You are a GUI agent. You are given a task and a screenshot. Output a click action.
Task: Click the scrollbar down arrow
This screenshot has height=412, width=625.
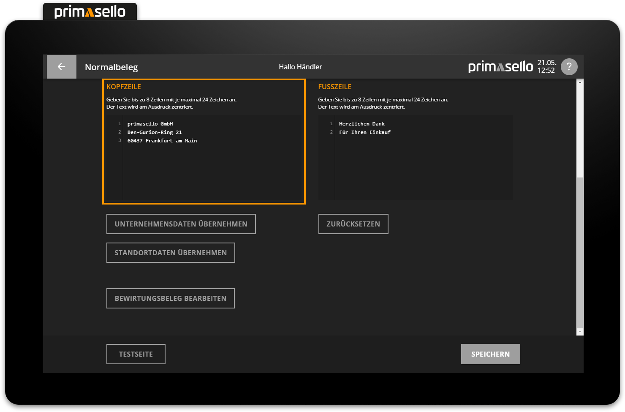580,332
